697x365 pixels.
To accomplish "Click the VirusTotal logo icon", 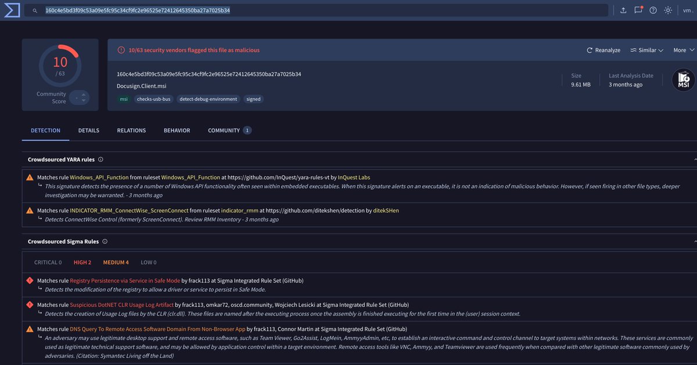I will click(x=11, y=10).
